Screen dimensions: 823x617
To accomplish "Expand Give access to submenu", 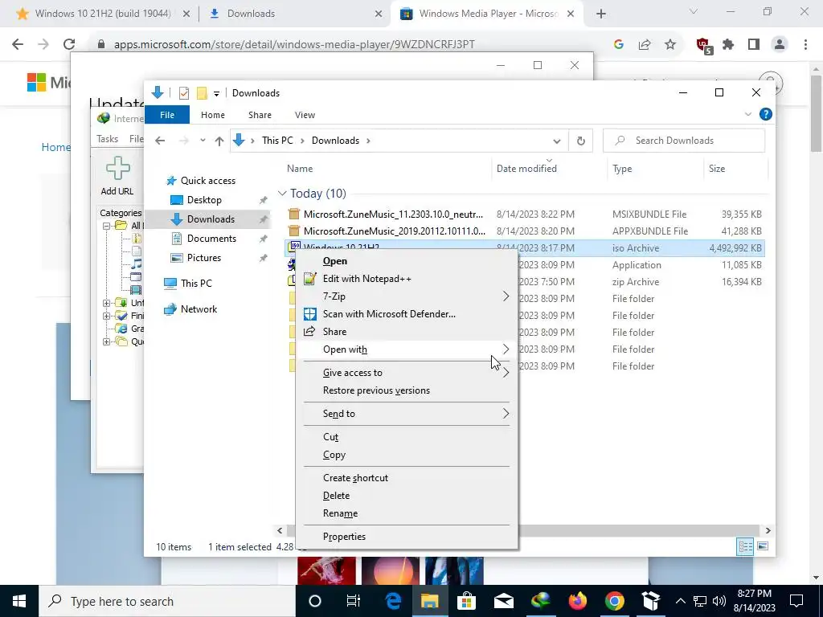I will [407, 373].
